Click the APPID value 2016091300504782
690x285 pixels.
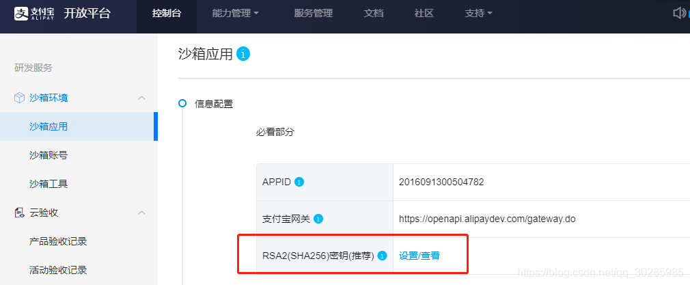(x=441, y=182)
